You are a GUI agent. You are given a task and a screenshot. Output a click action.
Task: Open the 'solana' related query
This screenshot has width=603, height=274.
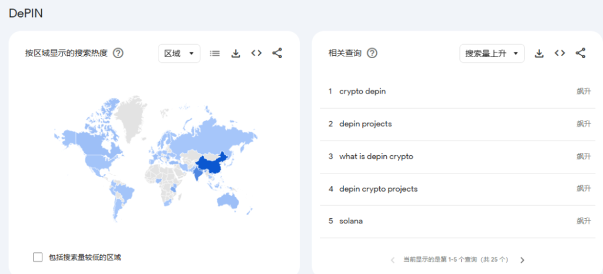coord(351,221)
